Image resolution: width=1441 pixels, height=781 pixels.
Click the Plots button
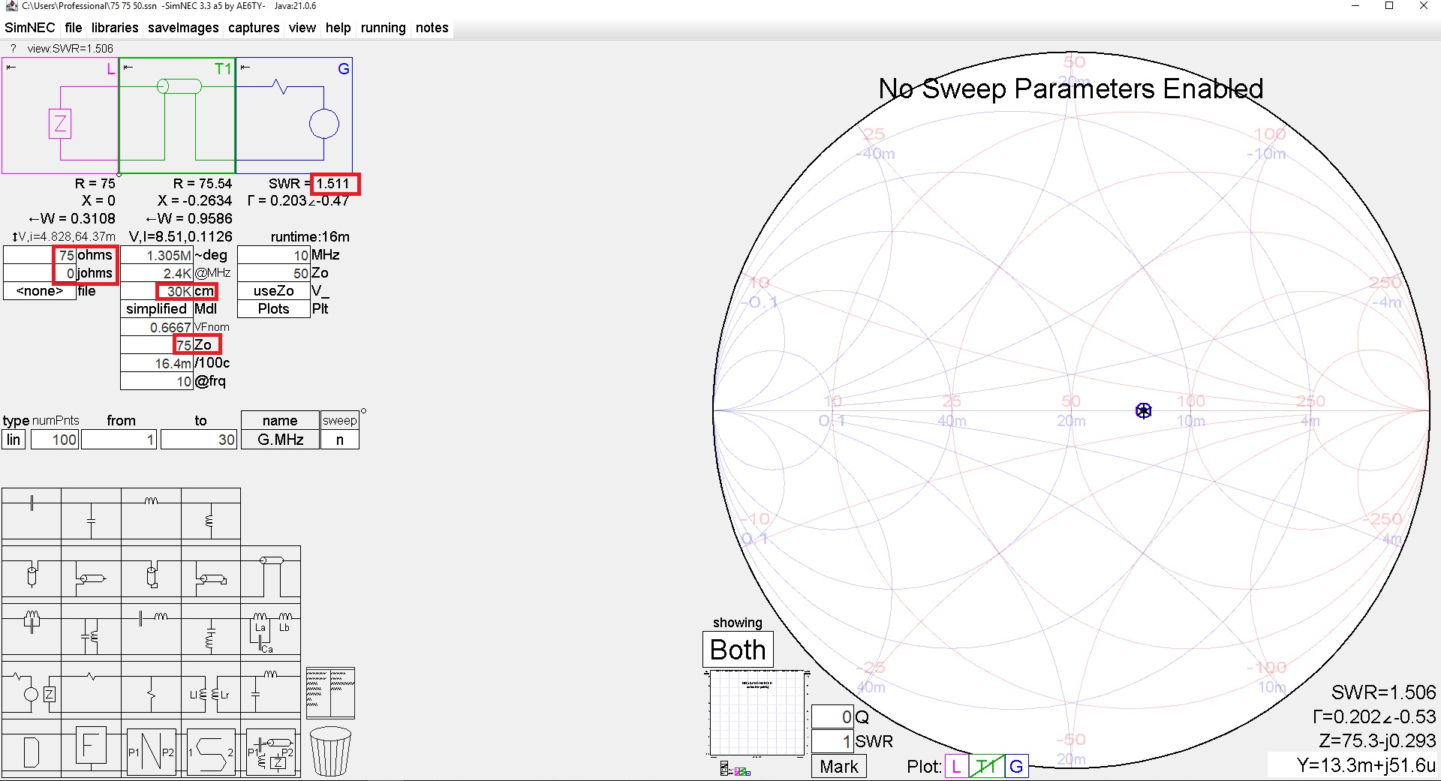[273, 309]
